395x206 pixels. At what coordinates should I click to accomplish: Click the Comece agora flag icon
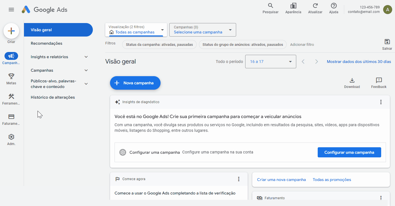click(117, 179)
